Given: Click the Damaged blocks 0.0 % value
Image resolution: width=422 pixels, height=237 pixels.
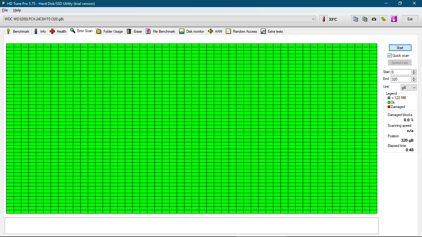Looking at the screenshot, I should (x=408, y=120).
